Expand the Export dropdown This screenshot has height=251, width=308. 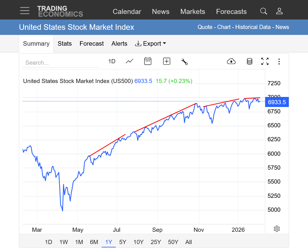150,44
